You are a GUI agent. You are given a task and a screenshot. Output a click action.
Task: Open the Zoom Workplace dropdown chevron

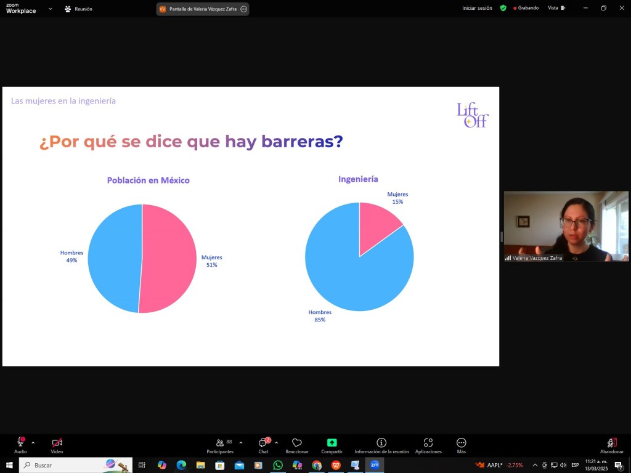click(x=51, y=9)
